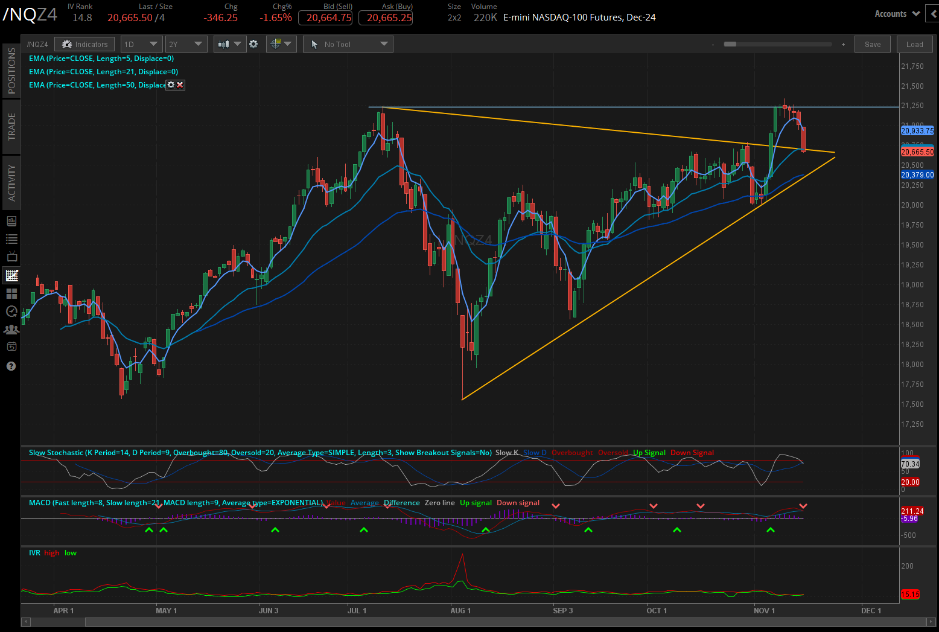Click the Save button
The height and width of the screenshot is (632, 939).
[x=872, y=43]
